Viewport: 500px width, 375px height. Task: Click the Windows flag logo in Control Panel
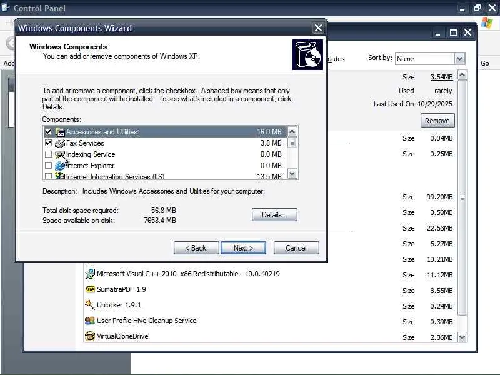pos(487,23)
